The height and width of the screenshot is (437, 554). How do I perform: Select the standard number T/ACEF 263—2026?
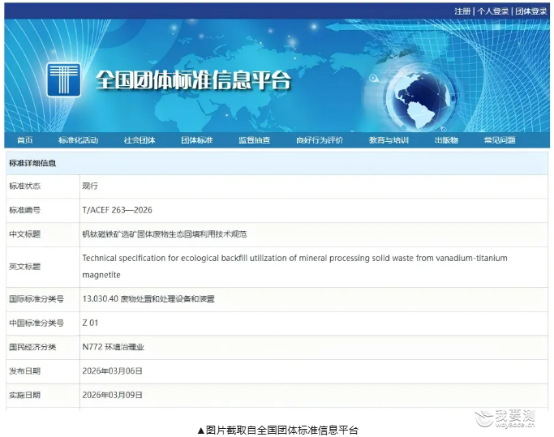pyautogui.click(x=118, y=210)
